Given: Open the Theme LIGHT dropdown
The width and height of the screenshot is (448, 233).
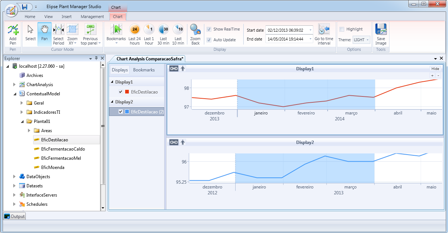Looking at the screenshot, I should 361,40.
